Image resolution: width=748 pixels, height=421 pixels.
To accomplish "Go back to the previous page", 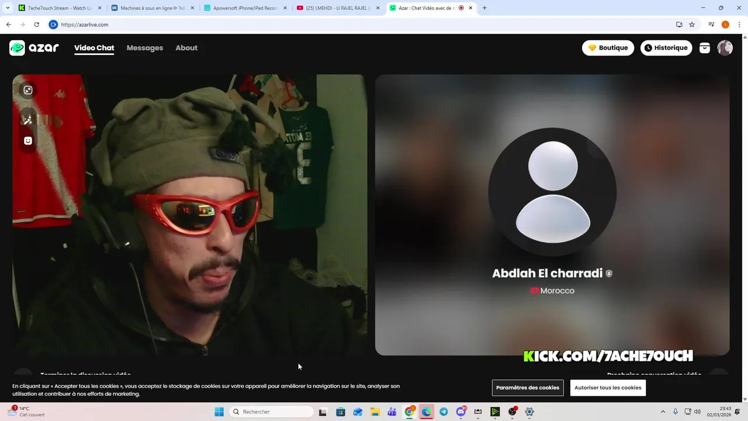I will tap(8, 25).
